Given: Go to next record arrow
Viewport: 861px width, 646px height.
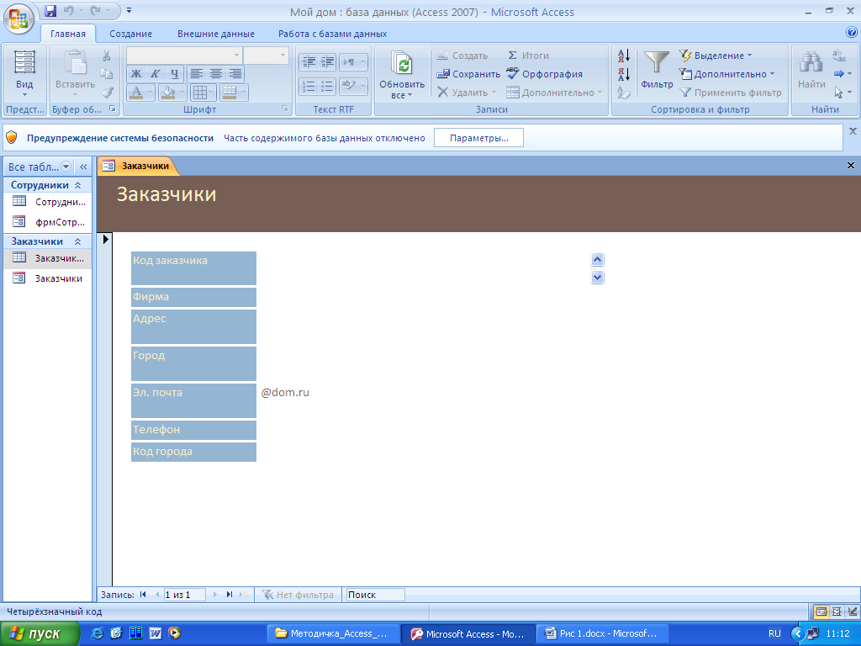Looking at the screenshot, I should 214,595.
